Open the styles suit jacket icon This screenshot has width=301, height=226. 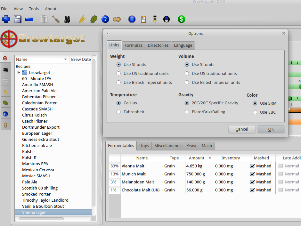click(x=67, y=19)
